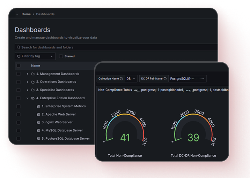Open the Filter by tag dropdown
This screenshot has width=250, height=178.
(35, 56)
